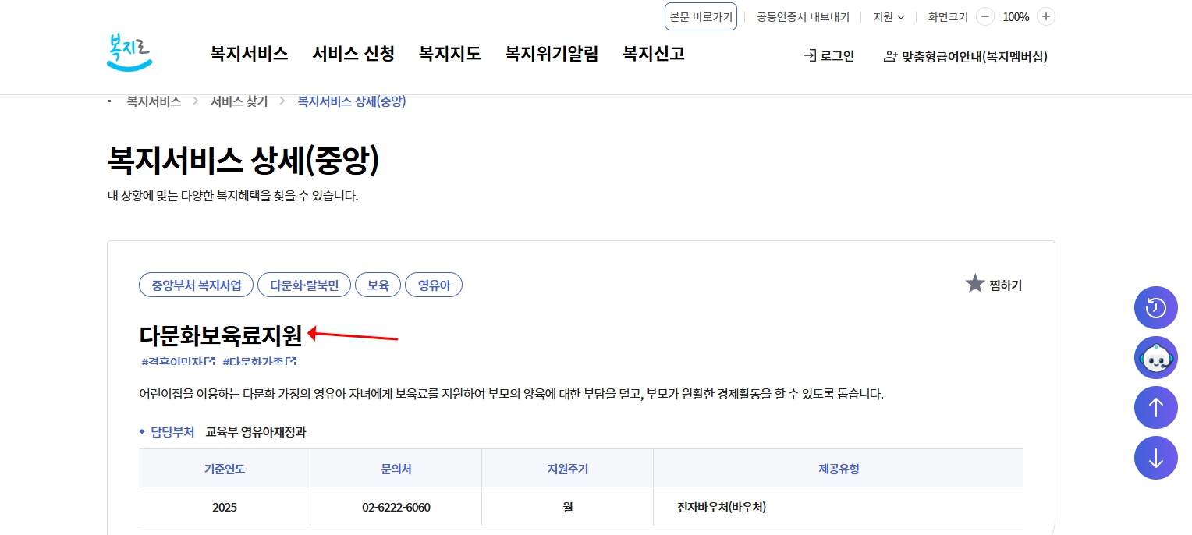Click the scroll-down arrow icon
Screen dimensions: 1192x535
(1155, 458)
